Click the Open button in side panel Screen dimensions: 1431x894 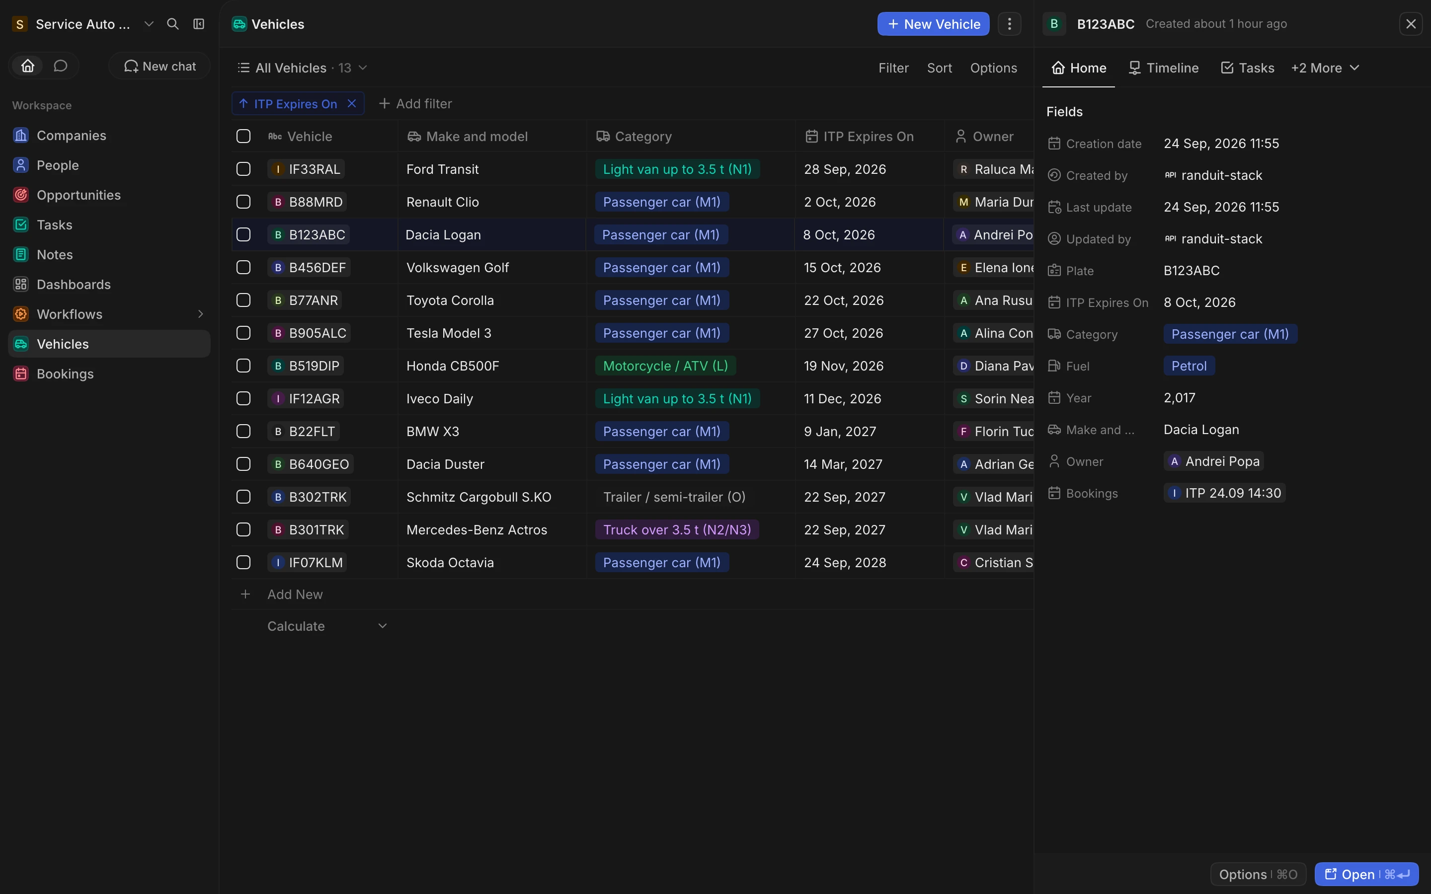click(x=1366, y=874)
